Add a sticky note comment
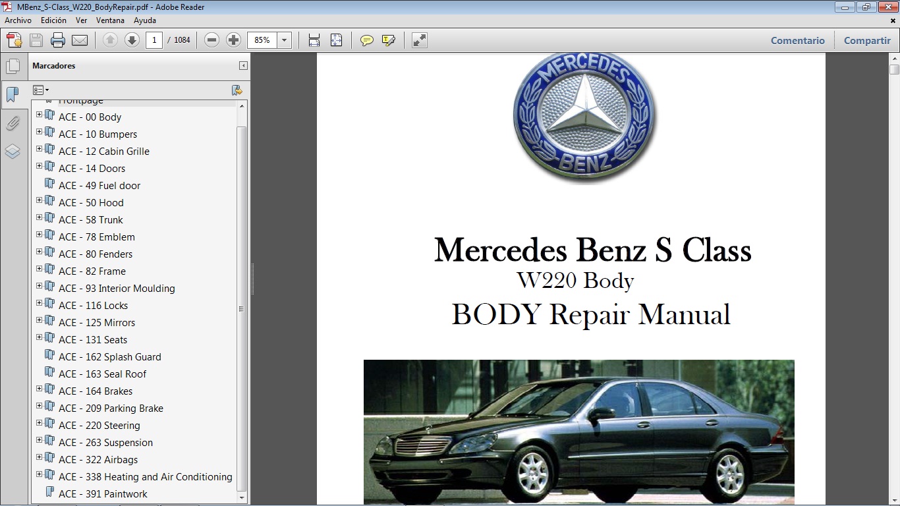Screen dimensions: 900x506 (x=367, y=40)
